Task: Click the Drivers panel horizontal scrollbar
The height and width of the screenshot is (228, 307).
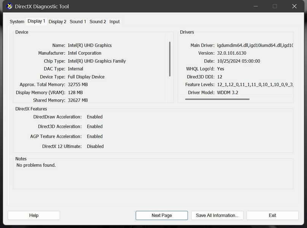Action: [217, 99]
